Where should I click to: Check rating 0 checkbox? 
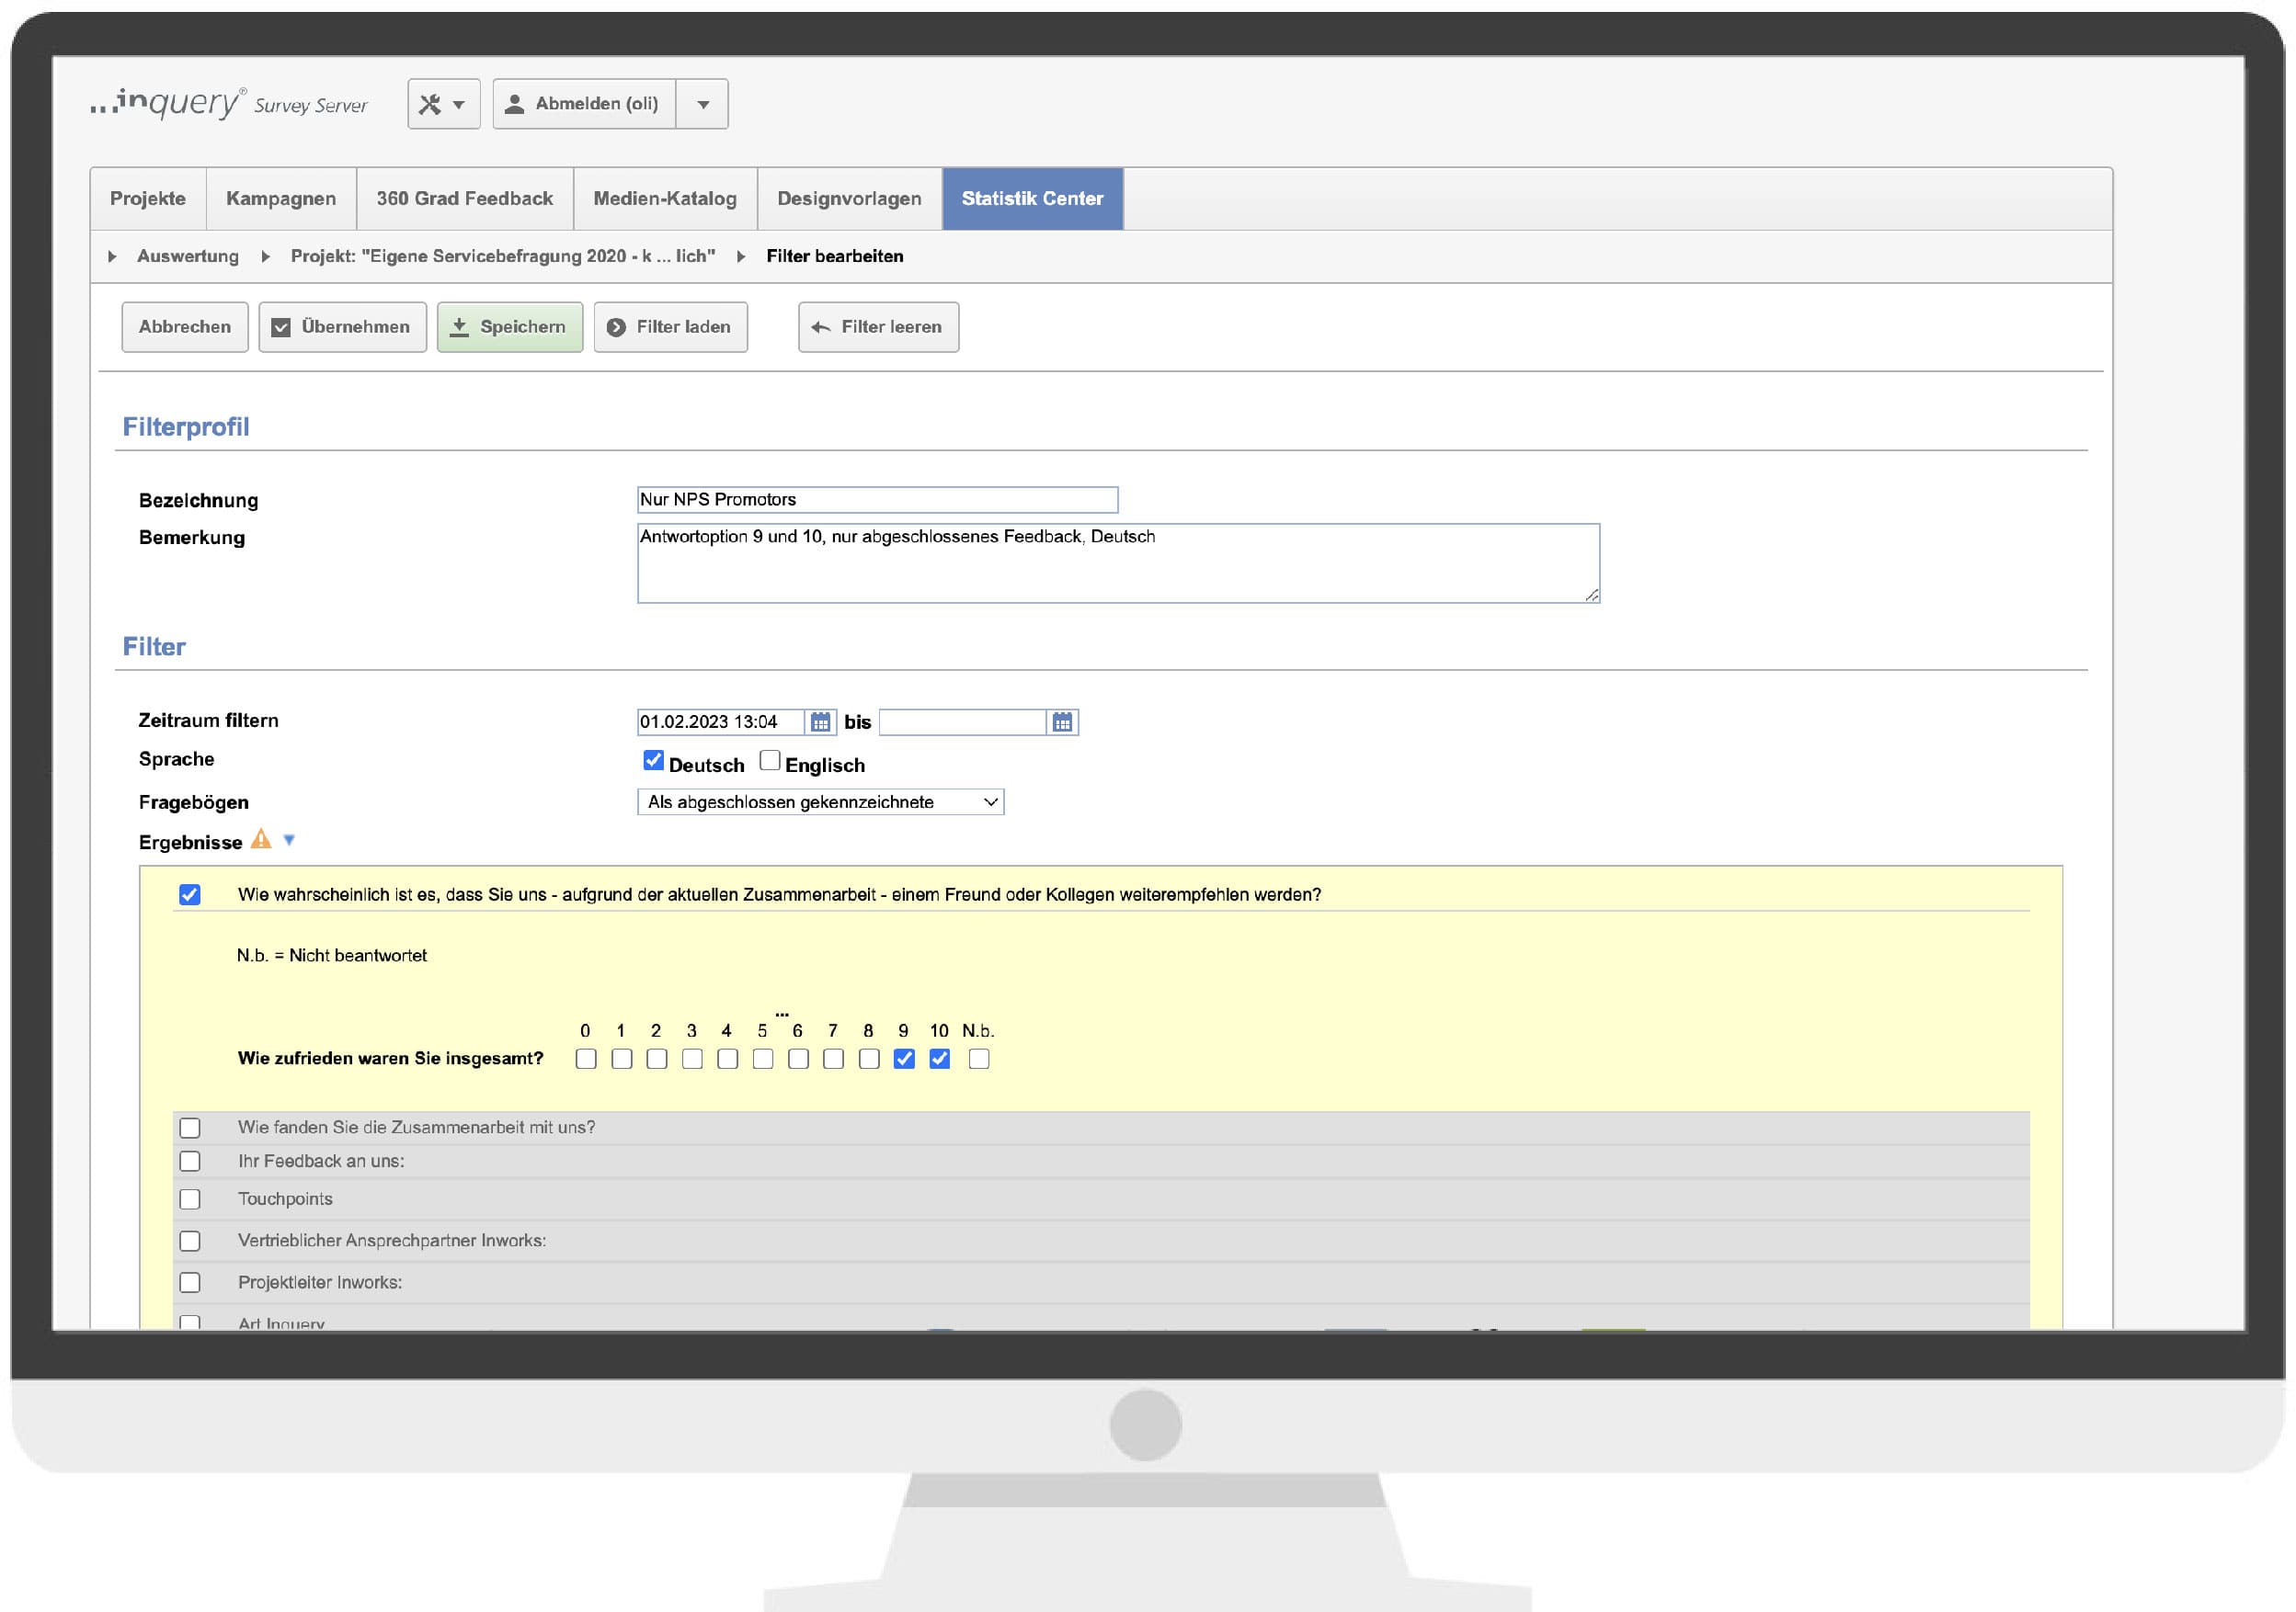click(586, 1059)
